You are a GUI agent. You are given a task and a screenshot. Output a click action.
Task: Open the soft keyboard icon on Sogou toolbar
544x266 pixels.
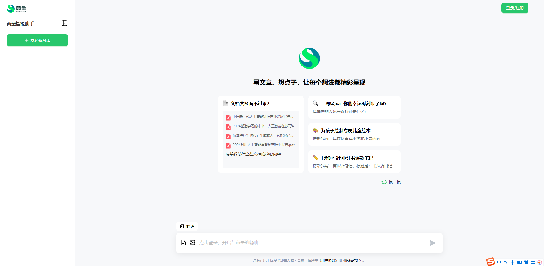(519, 262)
